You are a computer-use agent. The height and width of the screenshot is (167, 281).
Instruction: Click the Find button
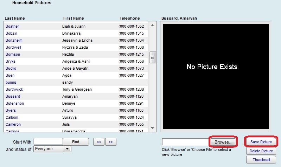(x=76, y=142)
